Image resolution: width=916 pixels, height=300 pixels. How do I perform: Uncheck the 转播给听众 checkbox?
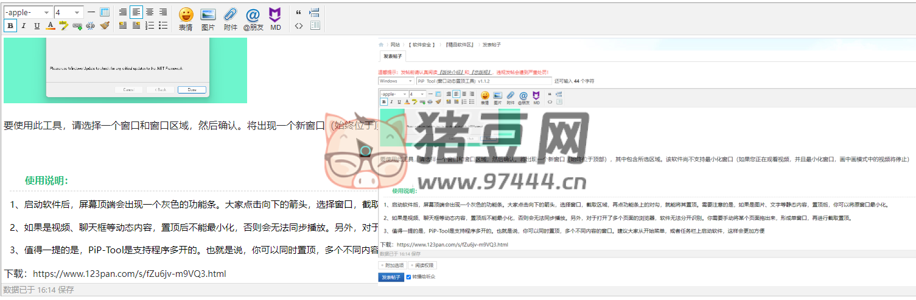coord(408,277)
